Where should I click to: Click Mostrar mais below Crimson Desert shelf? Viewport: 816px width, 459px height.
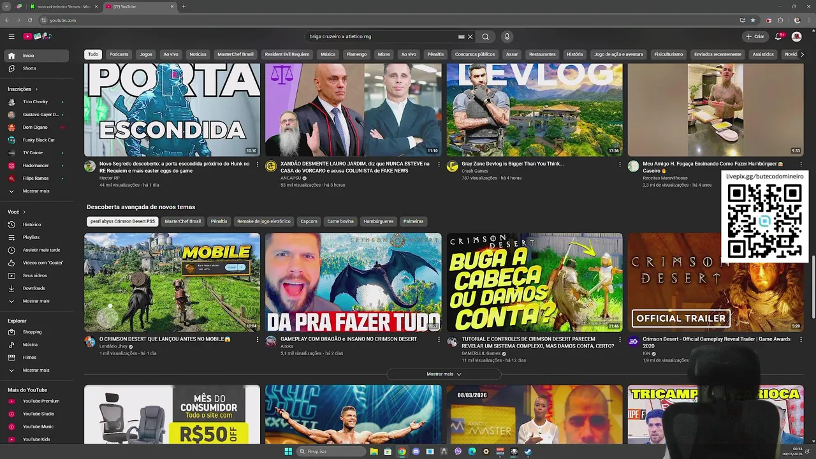(444, 374)
